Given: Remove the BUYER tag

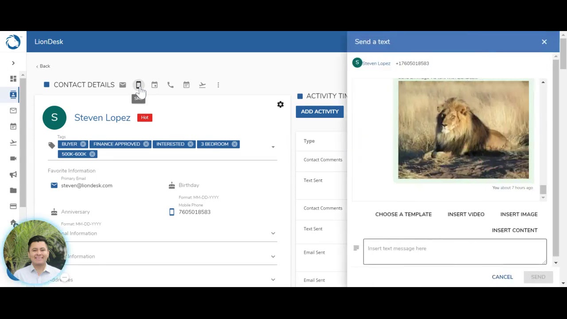Looking at the screenshot, I should coord(83,144).
